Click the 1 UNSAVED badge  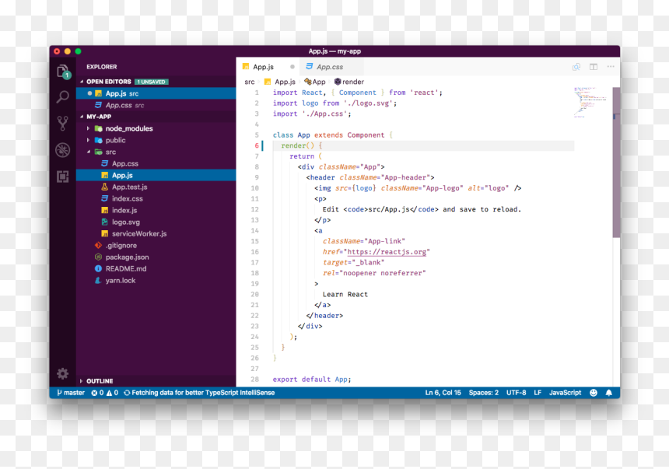tap(152, 82)
